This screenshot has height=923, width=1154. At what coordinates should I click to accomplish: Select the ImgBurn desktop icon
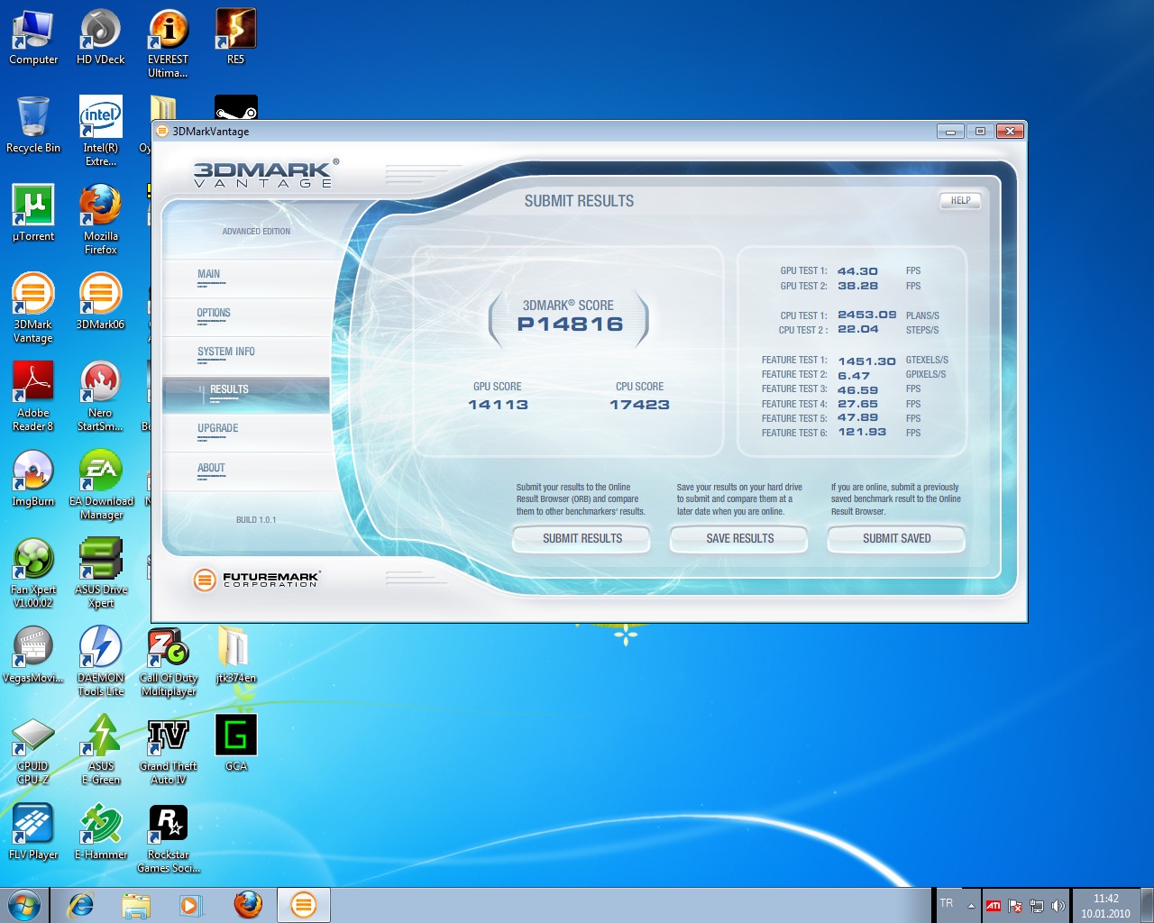tap(33, 479)
